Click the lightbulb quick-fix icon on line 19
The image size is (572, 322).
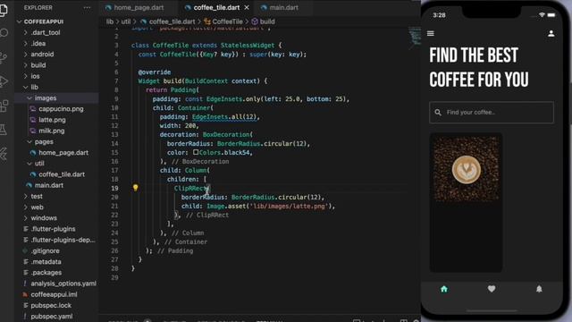tap(135, 188)
